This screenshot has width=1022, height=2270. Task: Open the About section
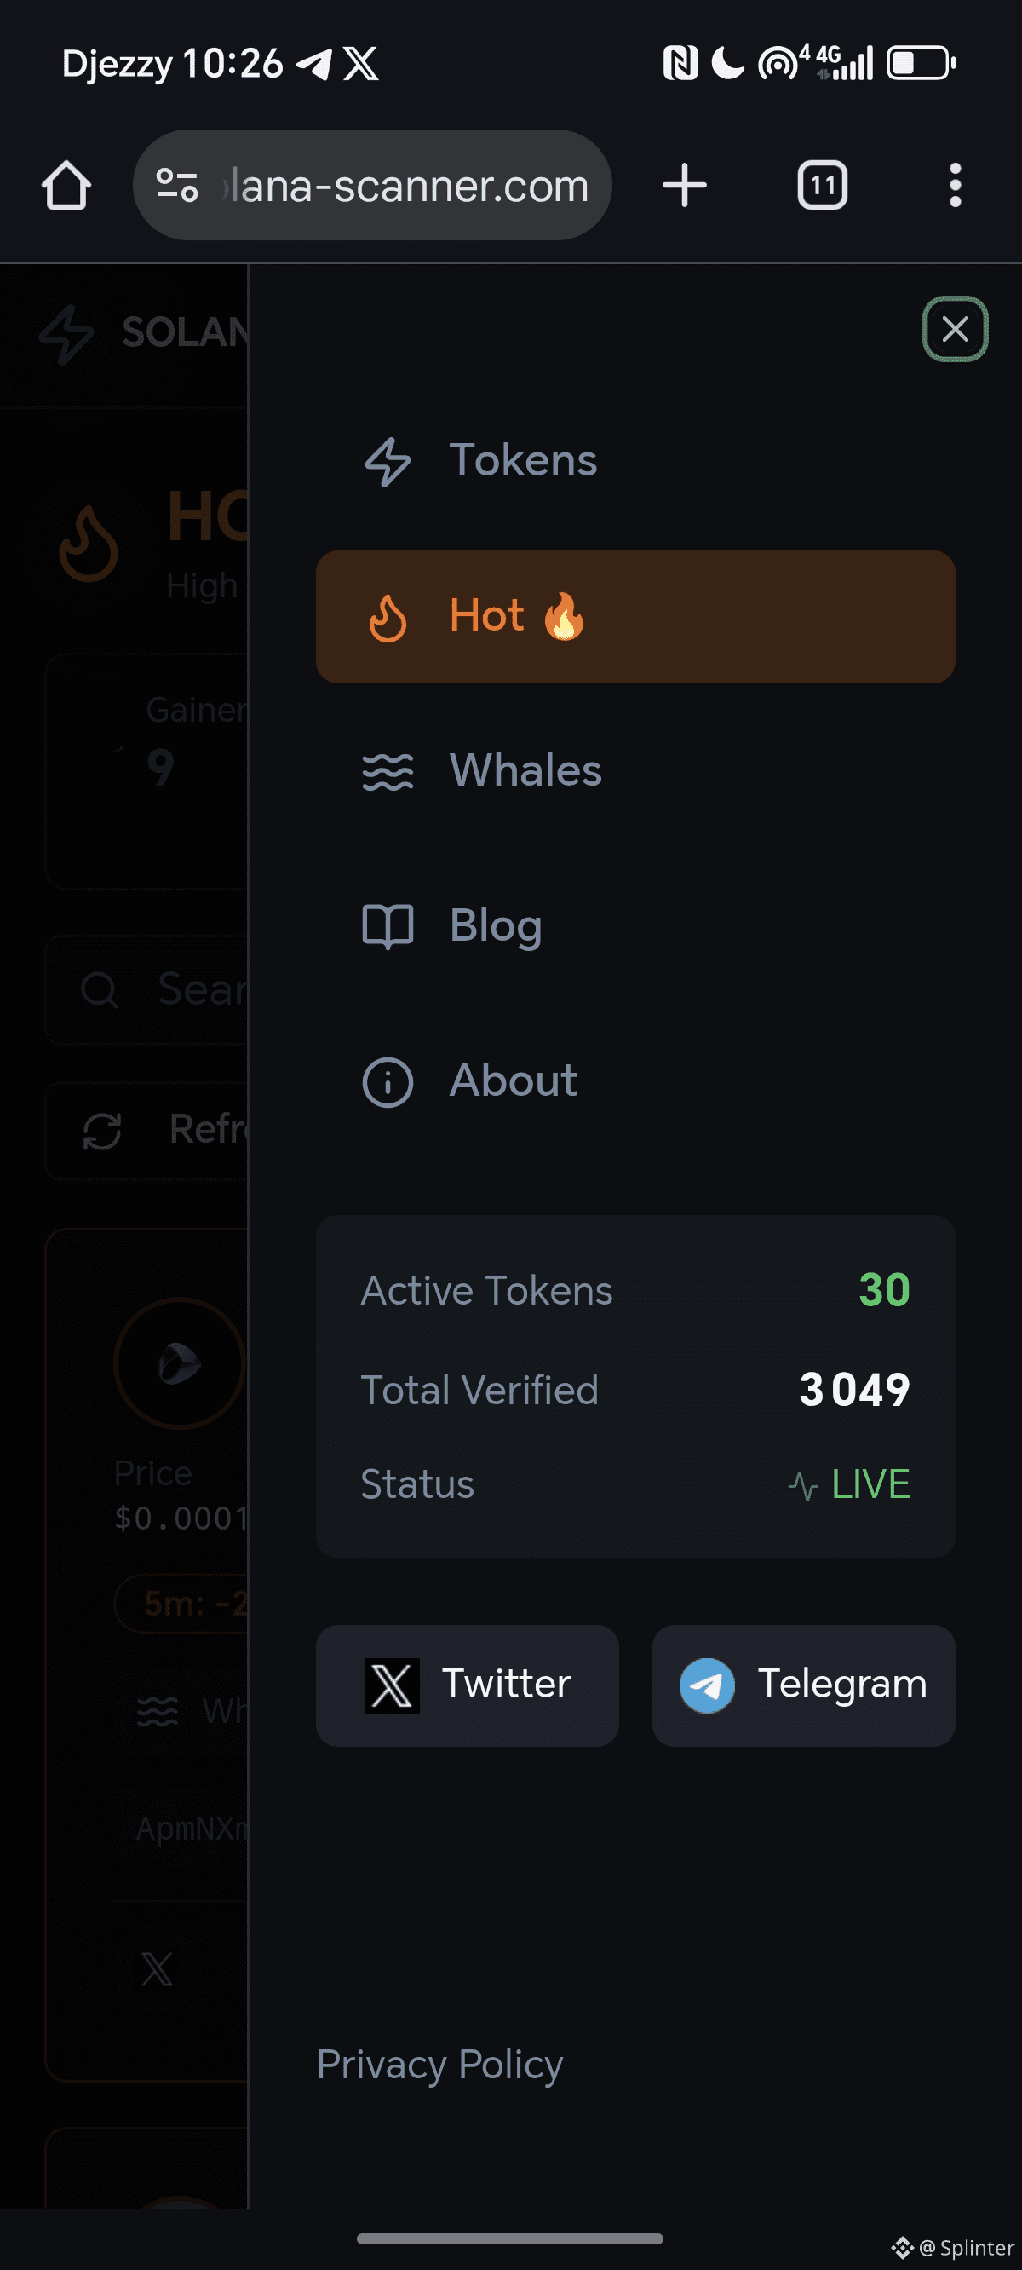click(x=514, y=1081)
